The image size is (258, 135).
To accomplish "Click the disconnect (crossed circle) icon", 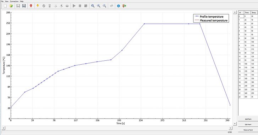I will point(44,6).
